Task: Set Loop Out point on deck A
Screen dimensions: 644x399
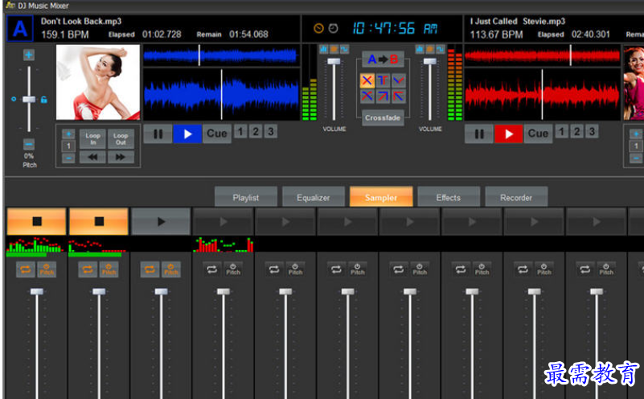Action: point(121,139)
